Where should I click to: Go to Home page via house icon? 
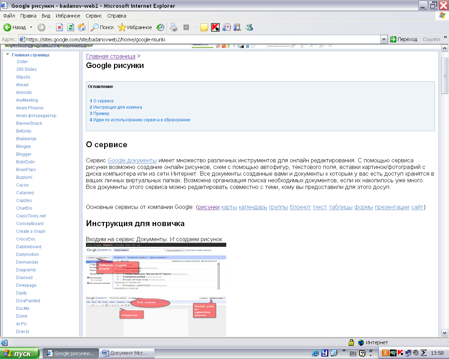pos(82,27)
